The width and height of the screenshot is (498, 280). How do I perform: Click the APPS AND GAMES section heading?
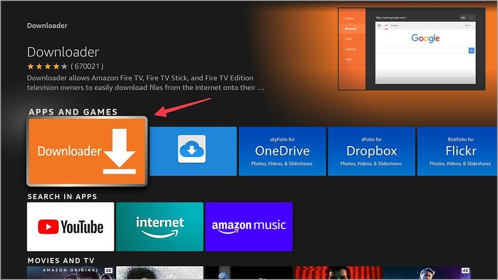click(x=73, y=112)
